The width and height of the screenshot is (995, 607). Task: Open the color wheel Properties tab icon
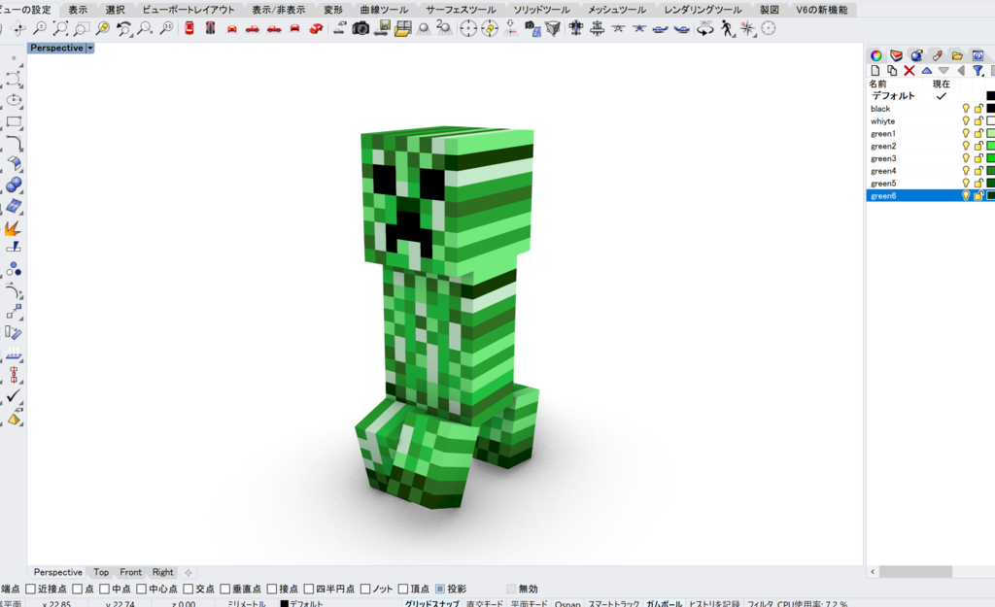pos(875,55)
